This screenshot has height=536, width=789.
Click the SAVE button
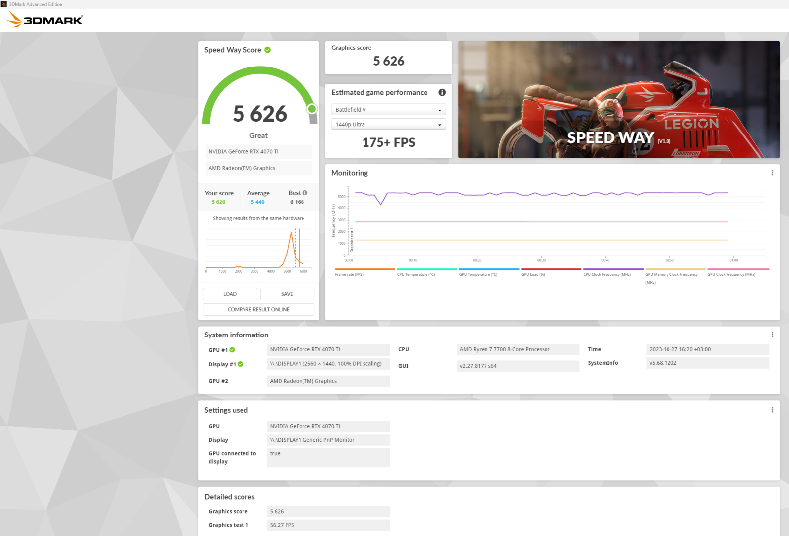[287, 294]
